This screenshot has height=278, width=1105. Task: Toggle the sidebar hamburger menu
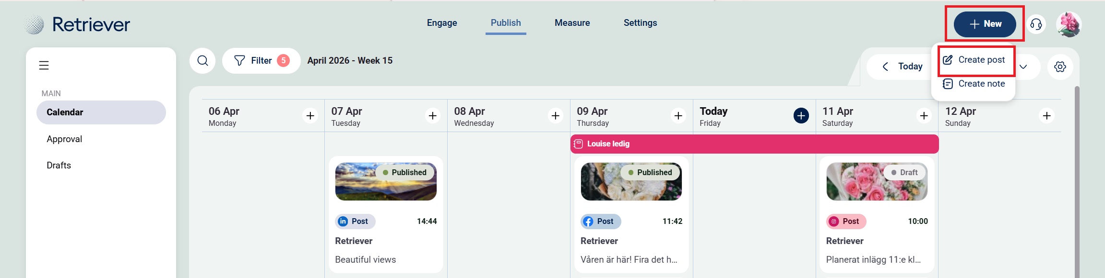44,66
